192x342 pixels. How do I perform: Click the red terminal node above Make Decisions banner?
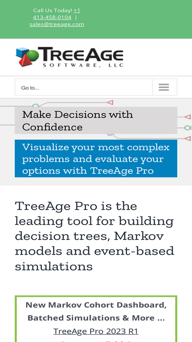click(x=110, y=102)
